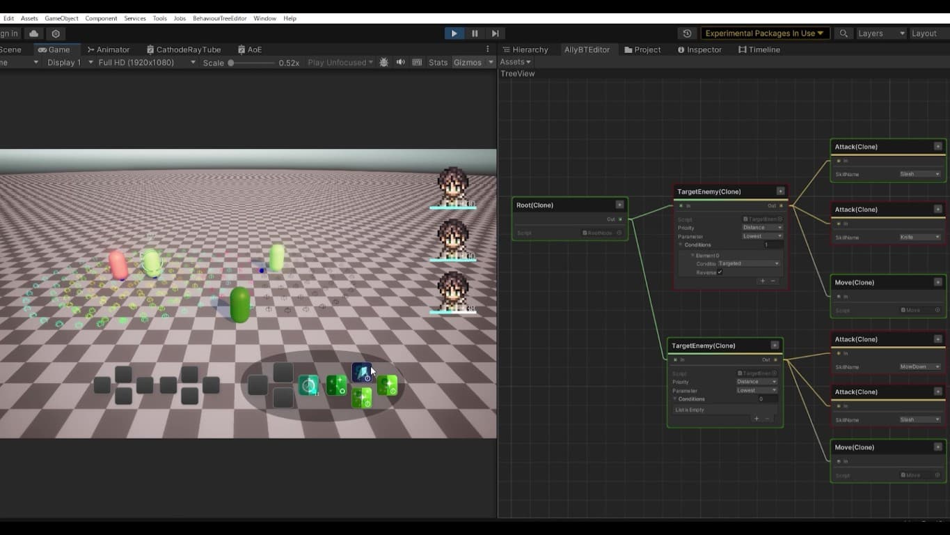Open the Layers dropdown

click(x=880, y=33)
